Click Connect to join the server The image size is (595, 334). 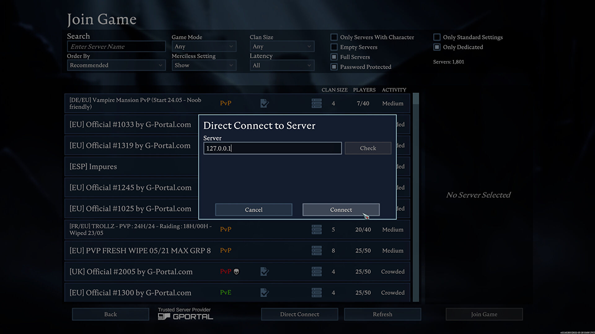point(341,210)
